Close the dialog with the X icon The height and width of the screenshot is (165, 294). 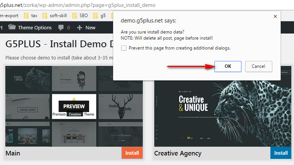click(x=275, y=16)
